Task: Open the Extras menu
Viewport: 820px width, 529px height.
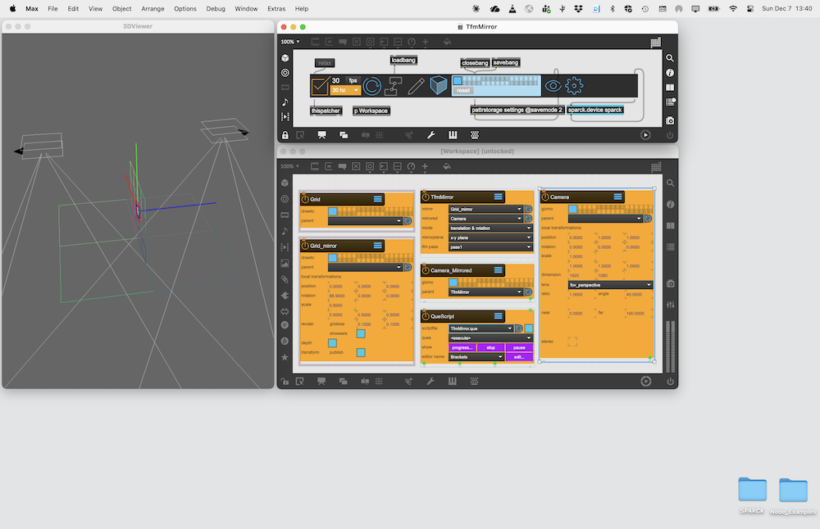Action: (x=276, y=8)
